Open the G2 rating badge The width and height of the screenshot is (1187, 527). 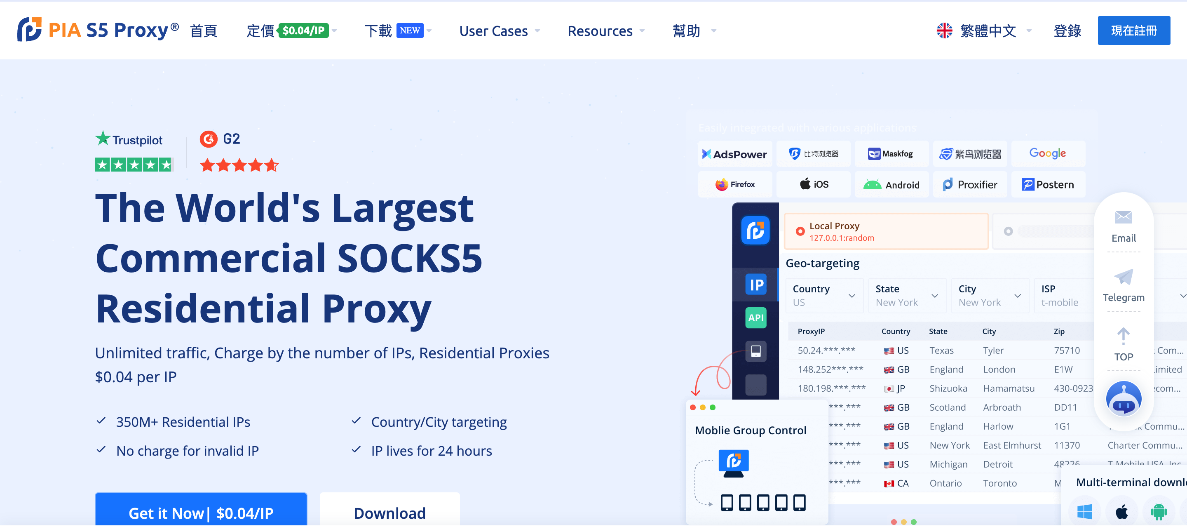click(239, 151)
